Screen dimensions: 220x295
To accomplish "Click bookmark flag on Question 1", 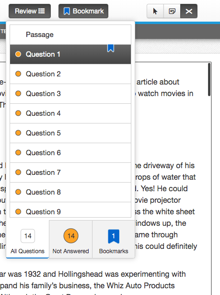I will coord(111,48).
